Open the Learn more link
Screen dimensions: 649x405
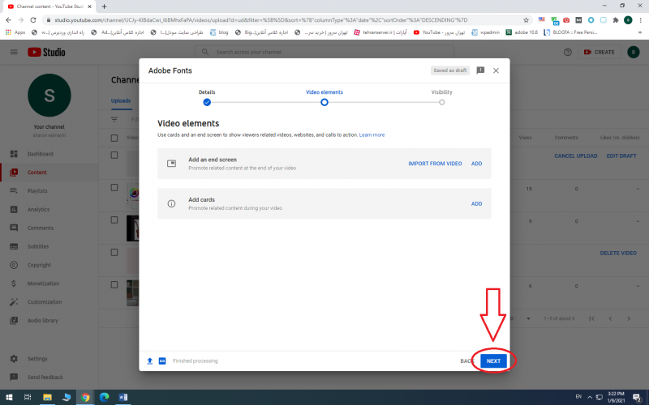click(x=372, y=134)
